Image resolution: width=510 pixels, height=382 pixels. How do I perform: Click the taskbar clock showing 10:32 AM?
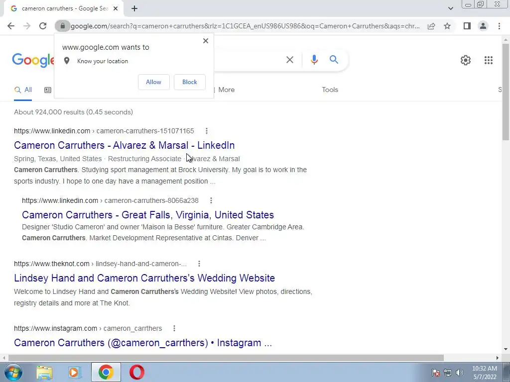click(484, 373)
